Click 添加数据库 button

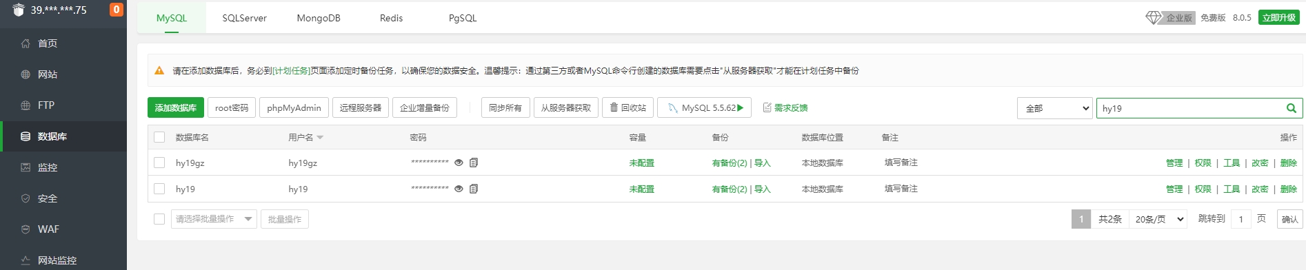(x=176, y=108)
